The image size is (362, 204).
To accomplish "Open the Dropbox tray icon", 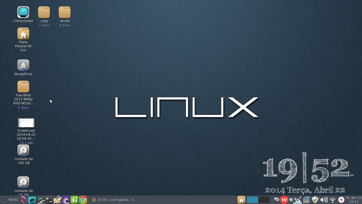I will tap(291, 200).
